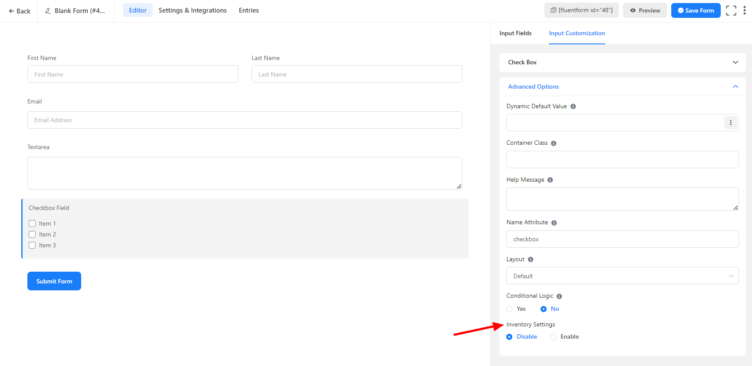Enable Inventory Settings

pos(553,337)
